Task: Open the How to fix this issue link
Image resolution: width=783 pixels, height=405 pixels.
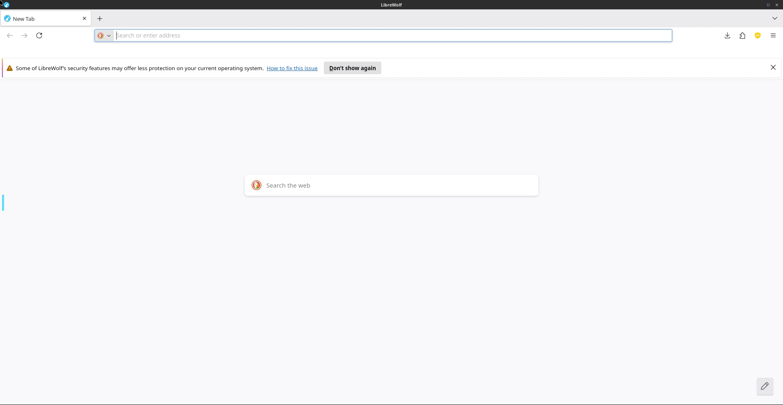Action: point(292,68)
